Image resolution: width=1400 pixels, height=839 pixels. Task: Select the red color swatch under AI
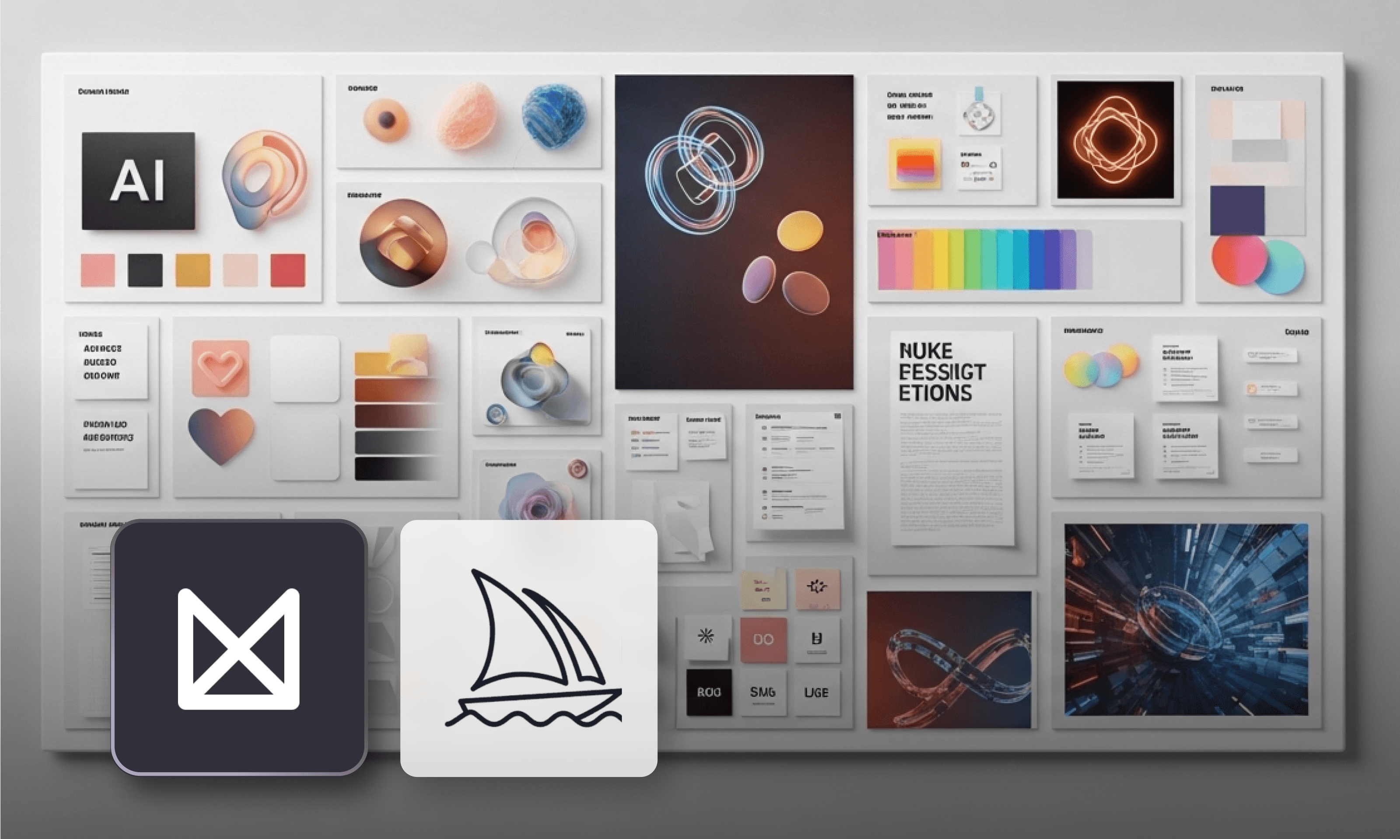coord(287,270)
